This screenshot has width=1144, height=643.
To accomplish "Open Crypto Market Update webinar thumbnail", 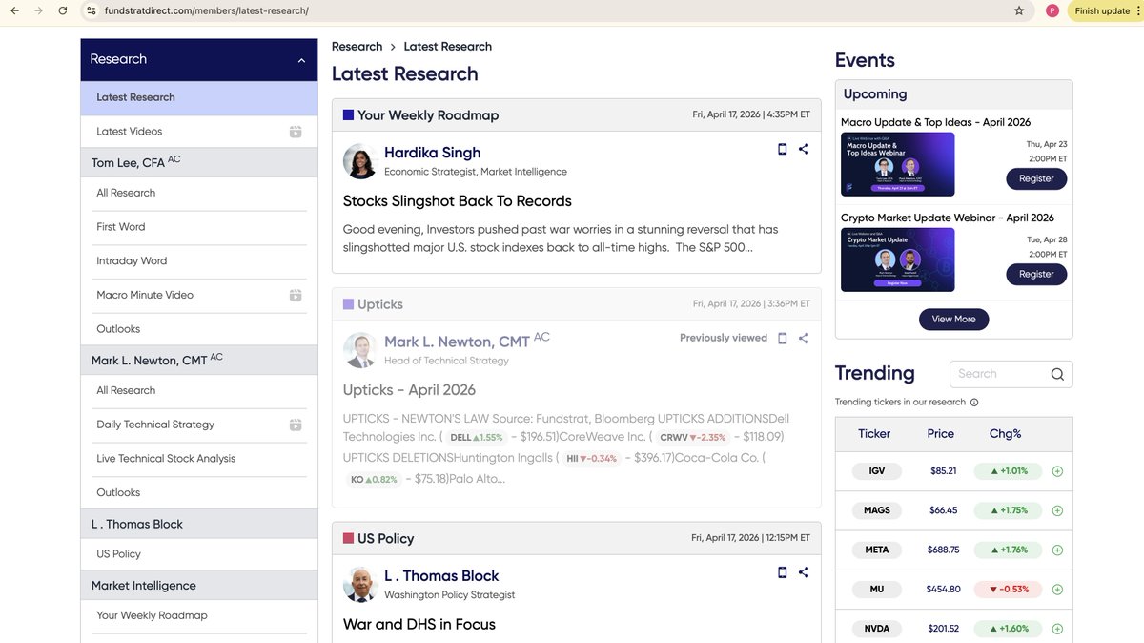I will pos(897,259).
